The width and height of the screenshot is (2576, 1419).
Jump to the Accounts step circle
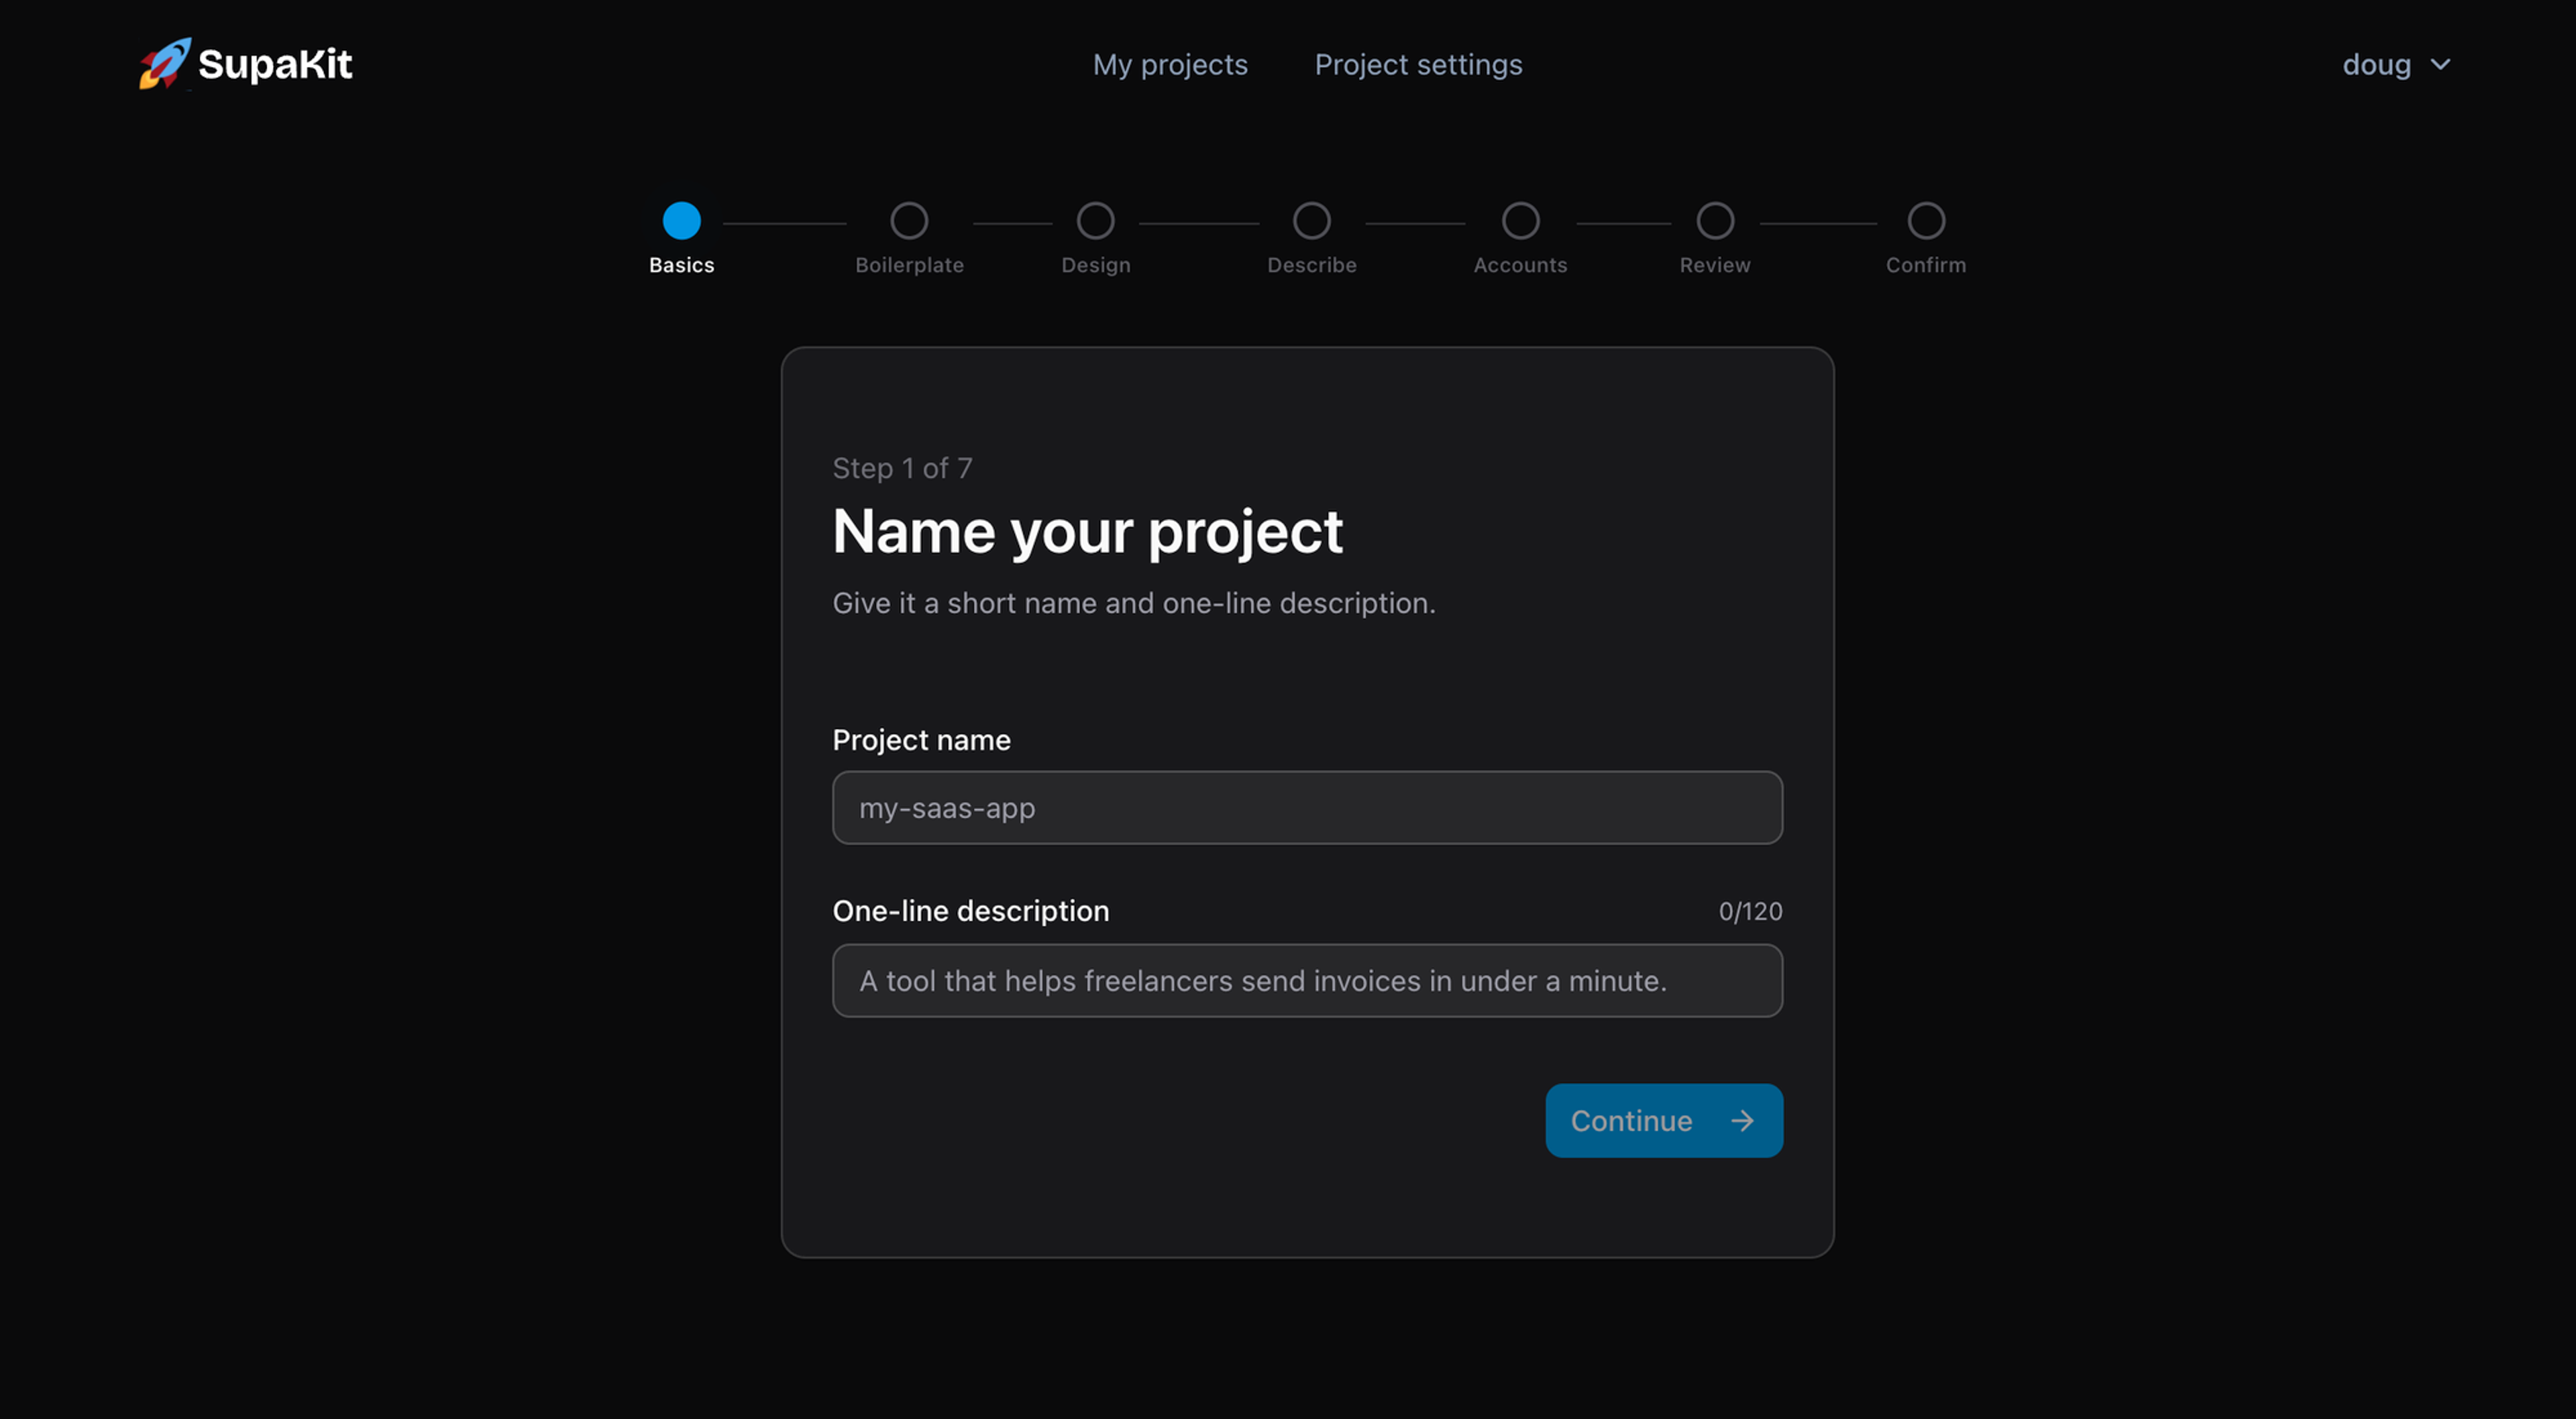pyautogui.click(x=1520, y=221)
